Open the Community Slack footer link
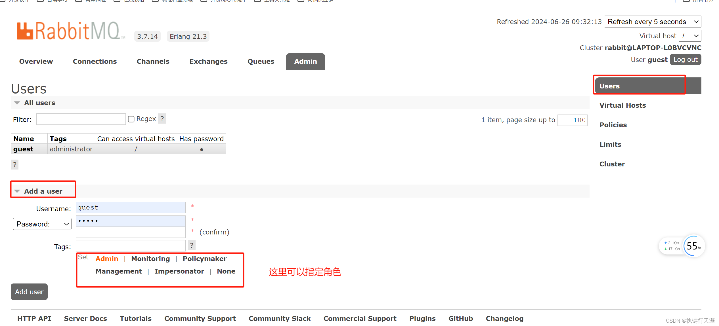The height and width of the screenshot is (326, 719). pos(280,319)
